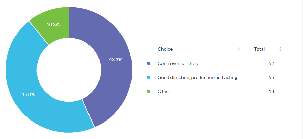Screen dimensions: 303x139
Task: Select the Other row label
Action: click(x=164, y=91)
